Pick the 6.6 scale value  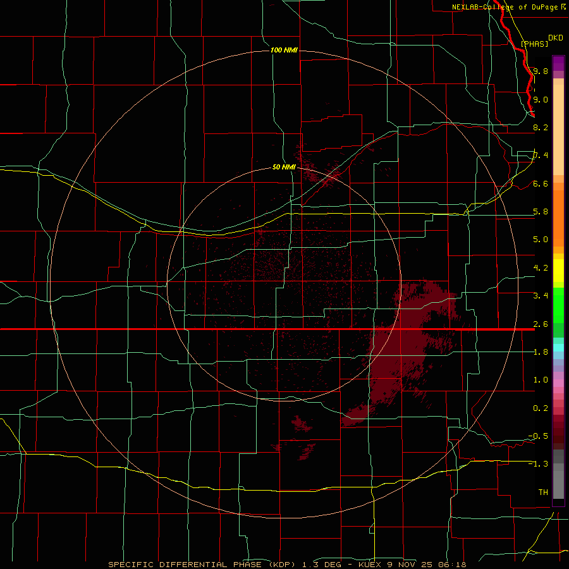(x=541, y=183)
